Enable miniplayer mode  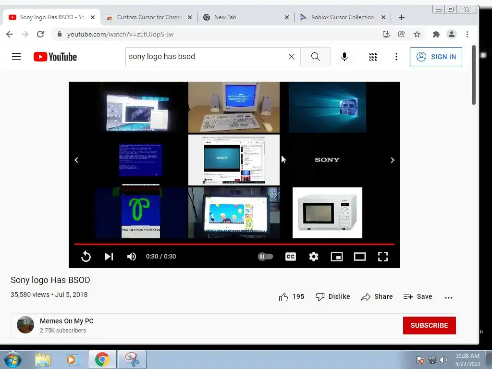tap(337, 257)
